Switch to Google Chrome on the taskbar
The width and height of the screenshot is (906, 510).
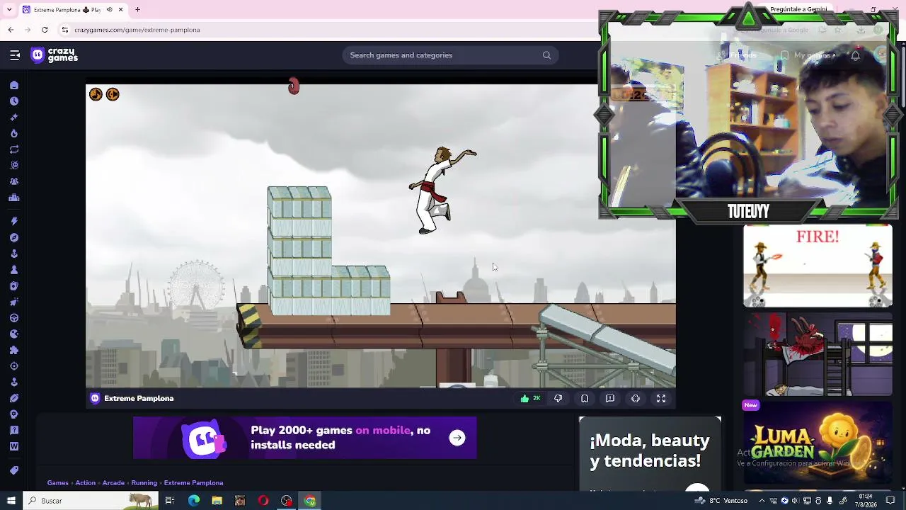pos(310,501)
